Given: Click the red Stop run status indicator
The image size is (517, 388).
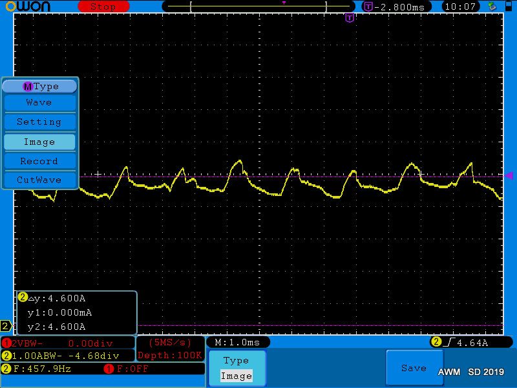Looking at the screenshot, I should (103, 6).
